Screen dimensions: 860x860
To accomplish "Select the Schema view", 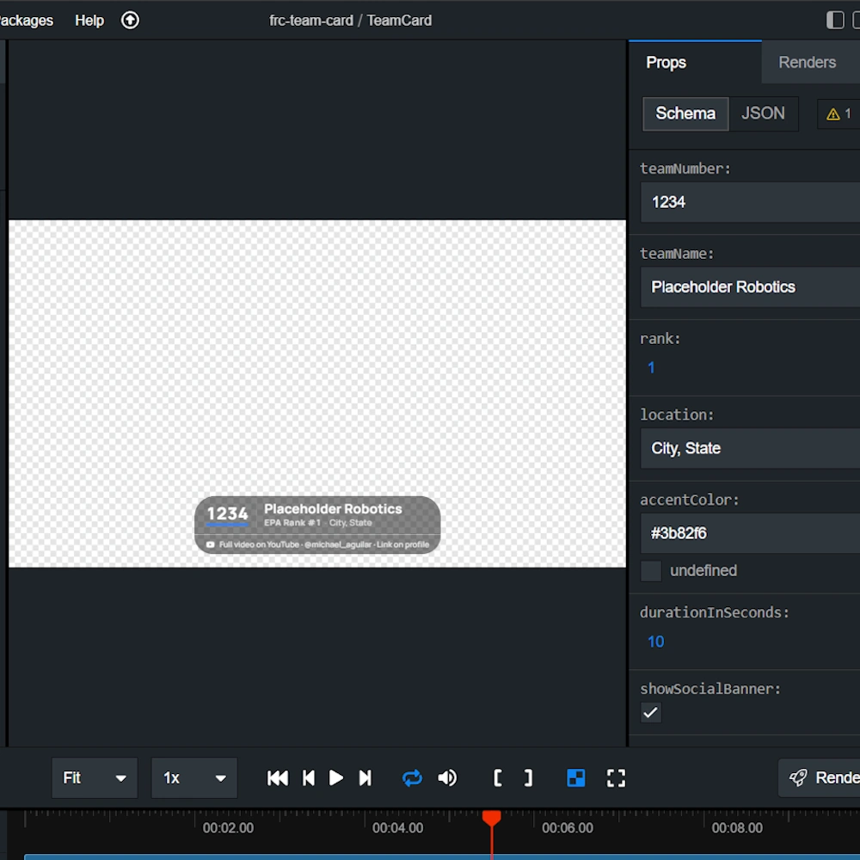I will [685, 114].
